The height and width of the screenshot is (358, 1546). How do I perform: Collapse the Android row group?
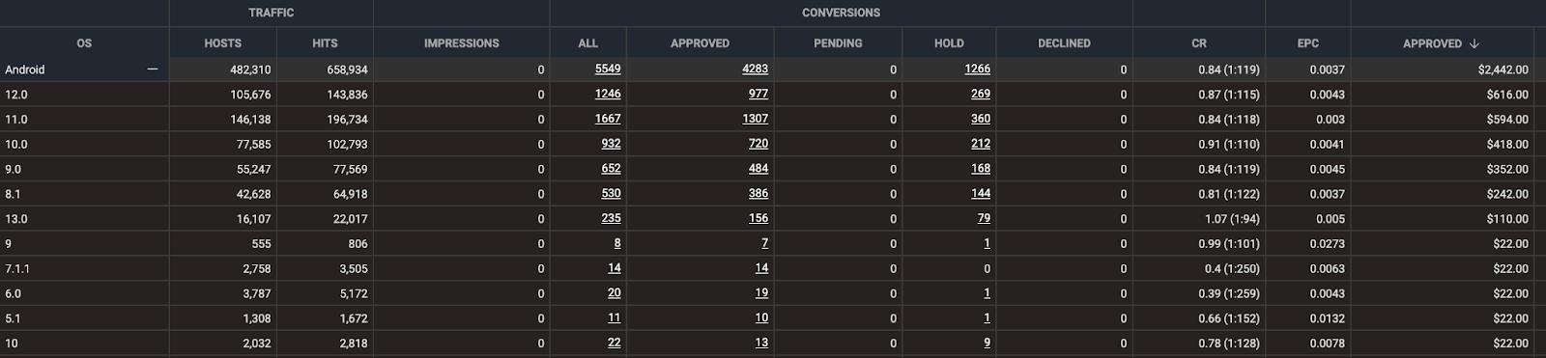pos(152,69)
